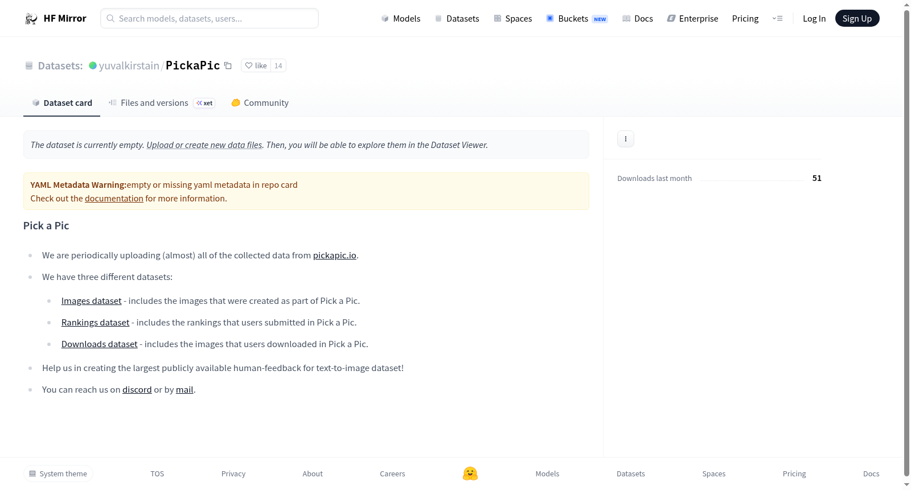This screenshot has height=490, width=911.
Task: Select the Dataset card tab
Action: pyautogui.click(x=62, y=103)
